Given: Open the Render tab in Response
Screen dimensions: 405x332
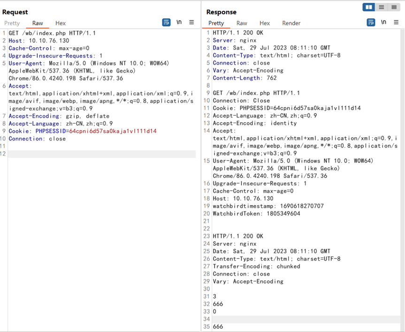Looking at the screenshot, I should pos(291,23).
